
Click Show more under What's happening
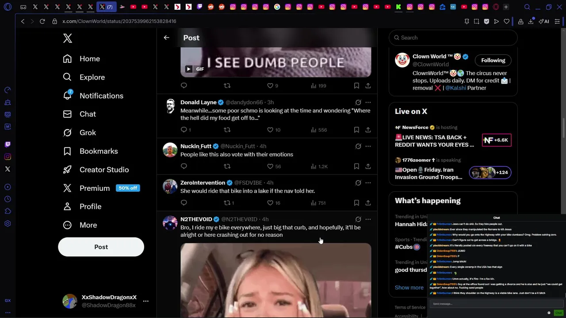click(409, 288)
